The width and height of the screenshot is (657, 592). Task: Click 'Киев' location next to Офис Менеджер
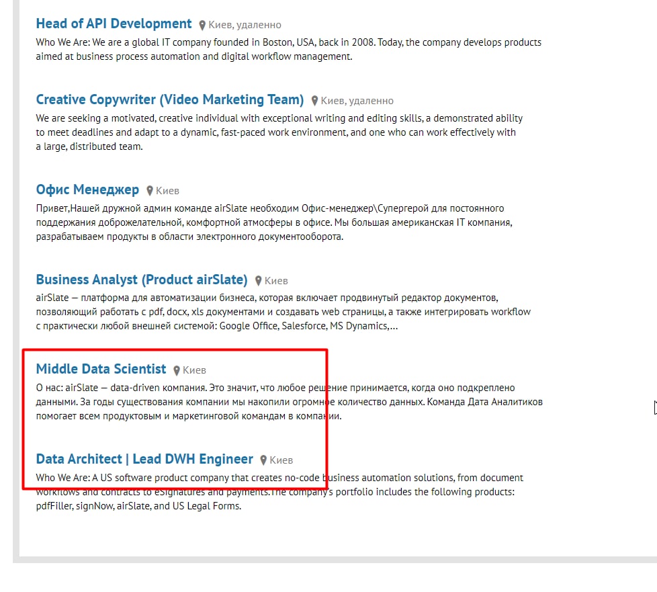(x=167, y=191)
